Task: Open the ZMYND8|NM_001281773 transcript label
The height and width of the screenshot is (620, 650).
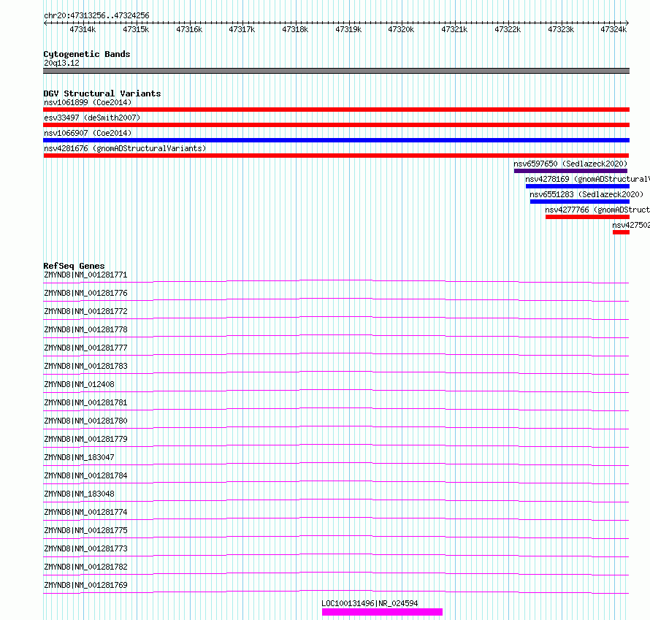Action: pyautogui.click(x=85, y=548)
